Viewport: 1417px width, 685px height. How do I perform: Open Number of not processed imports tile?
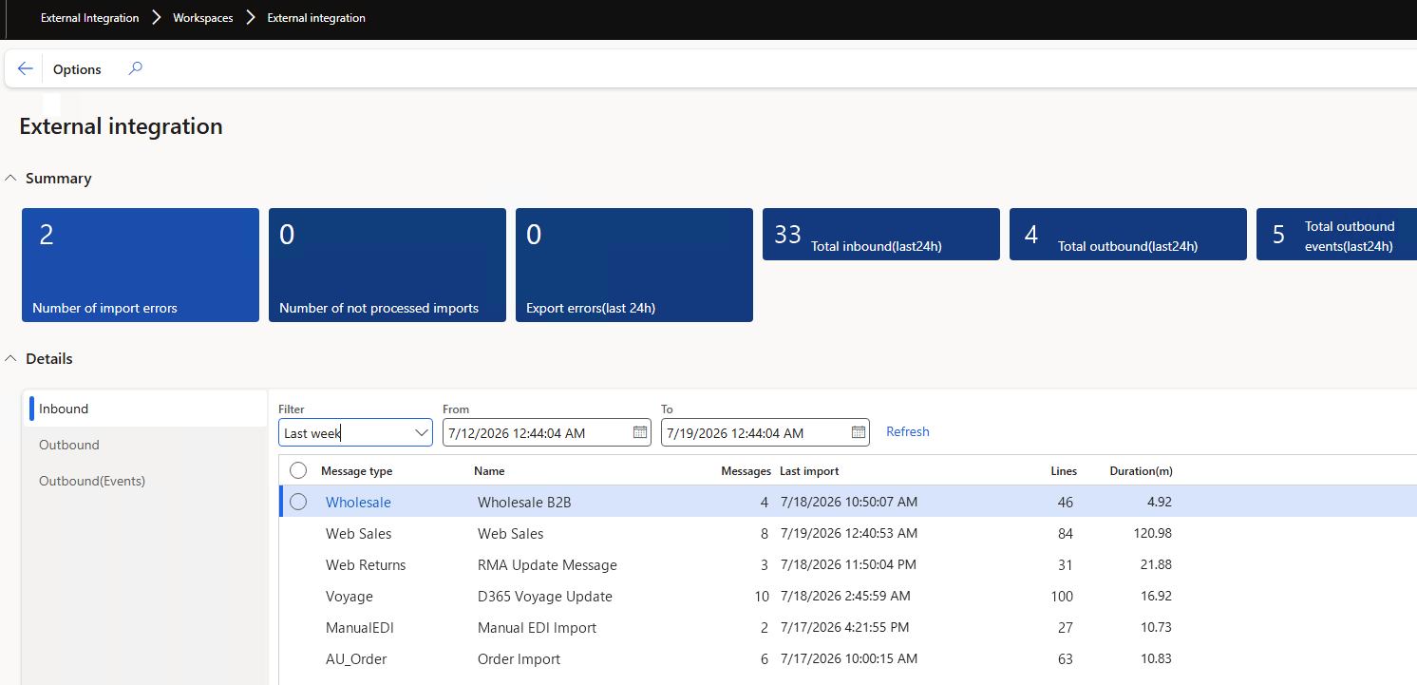[387, 265]
